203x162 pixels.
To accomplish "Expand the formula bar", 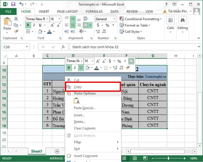I will click(199, 47).
